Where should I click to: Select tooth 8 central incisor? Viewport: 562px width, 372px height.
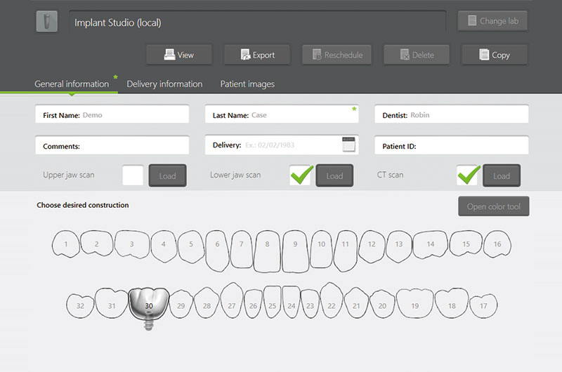[268, 251]
